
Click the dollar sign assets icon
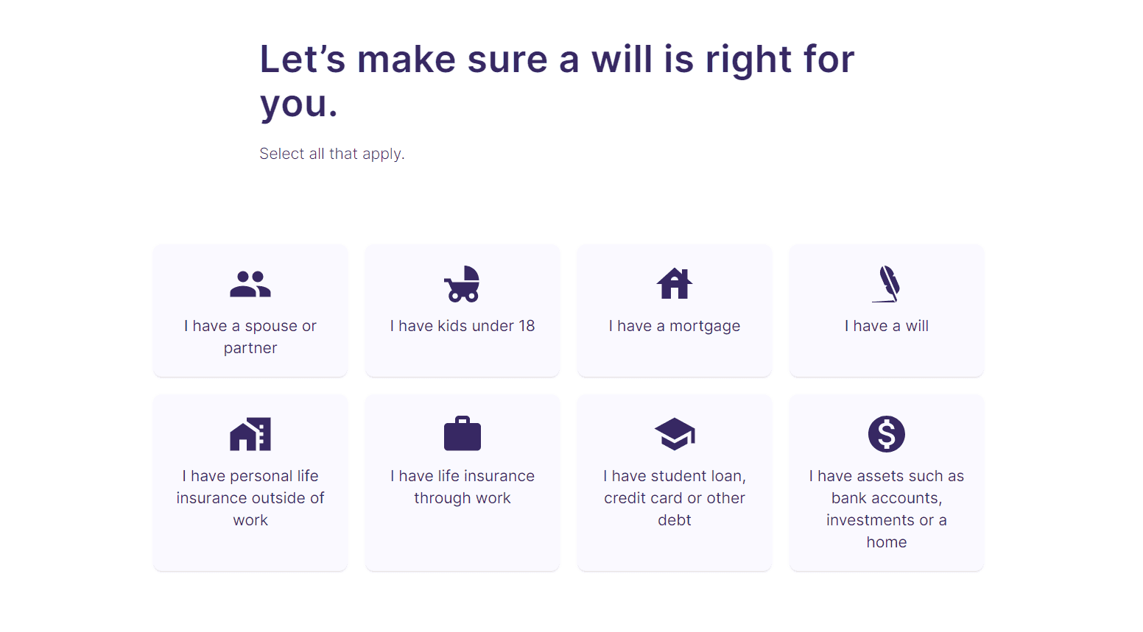(x=887, y=434)
